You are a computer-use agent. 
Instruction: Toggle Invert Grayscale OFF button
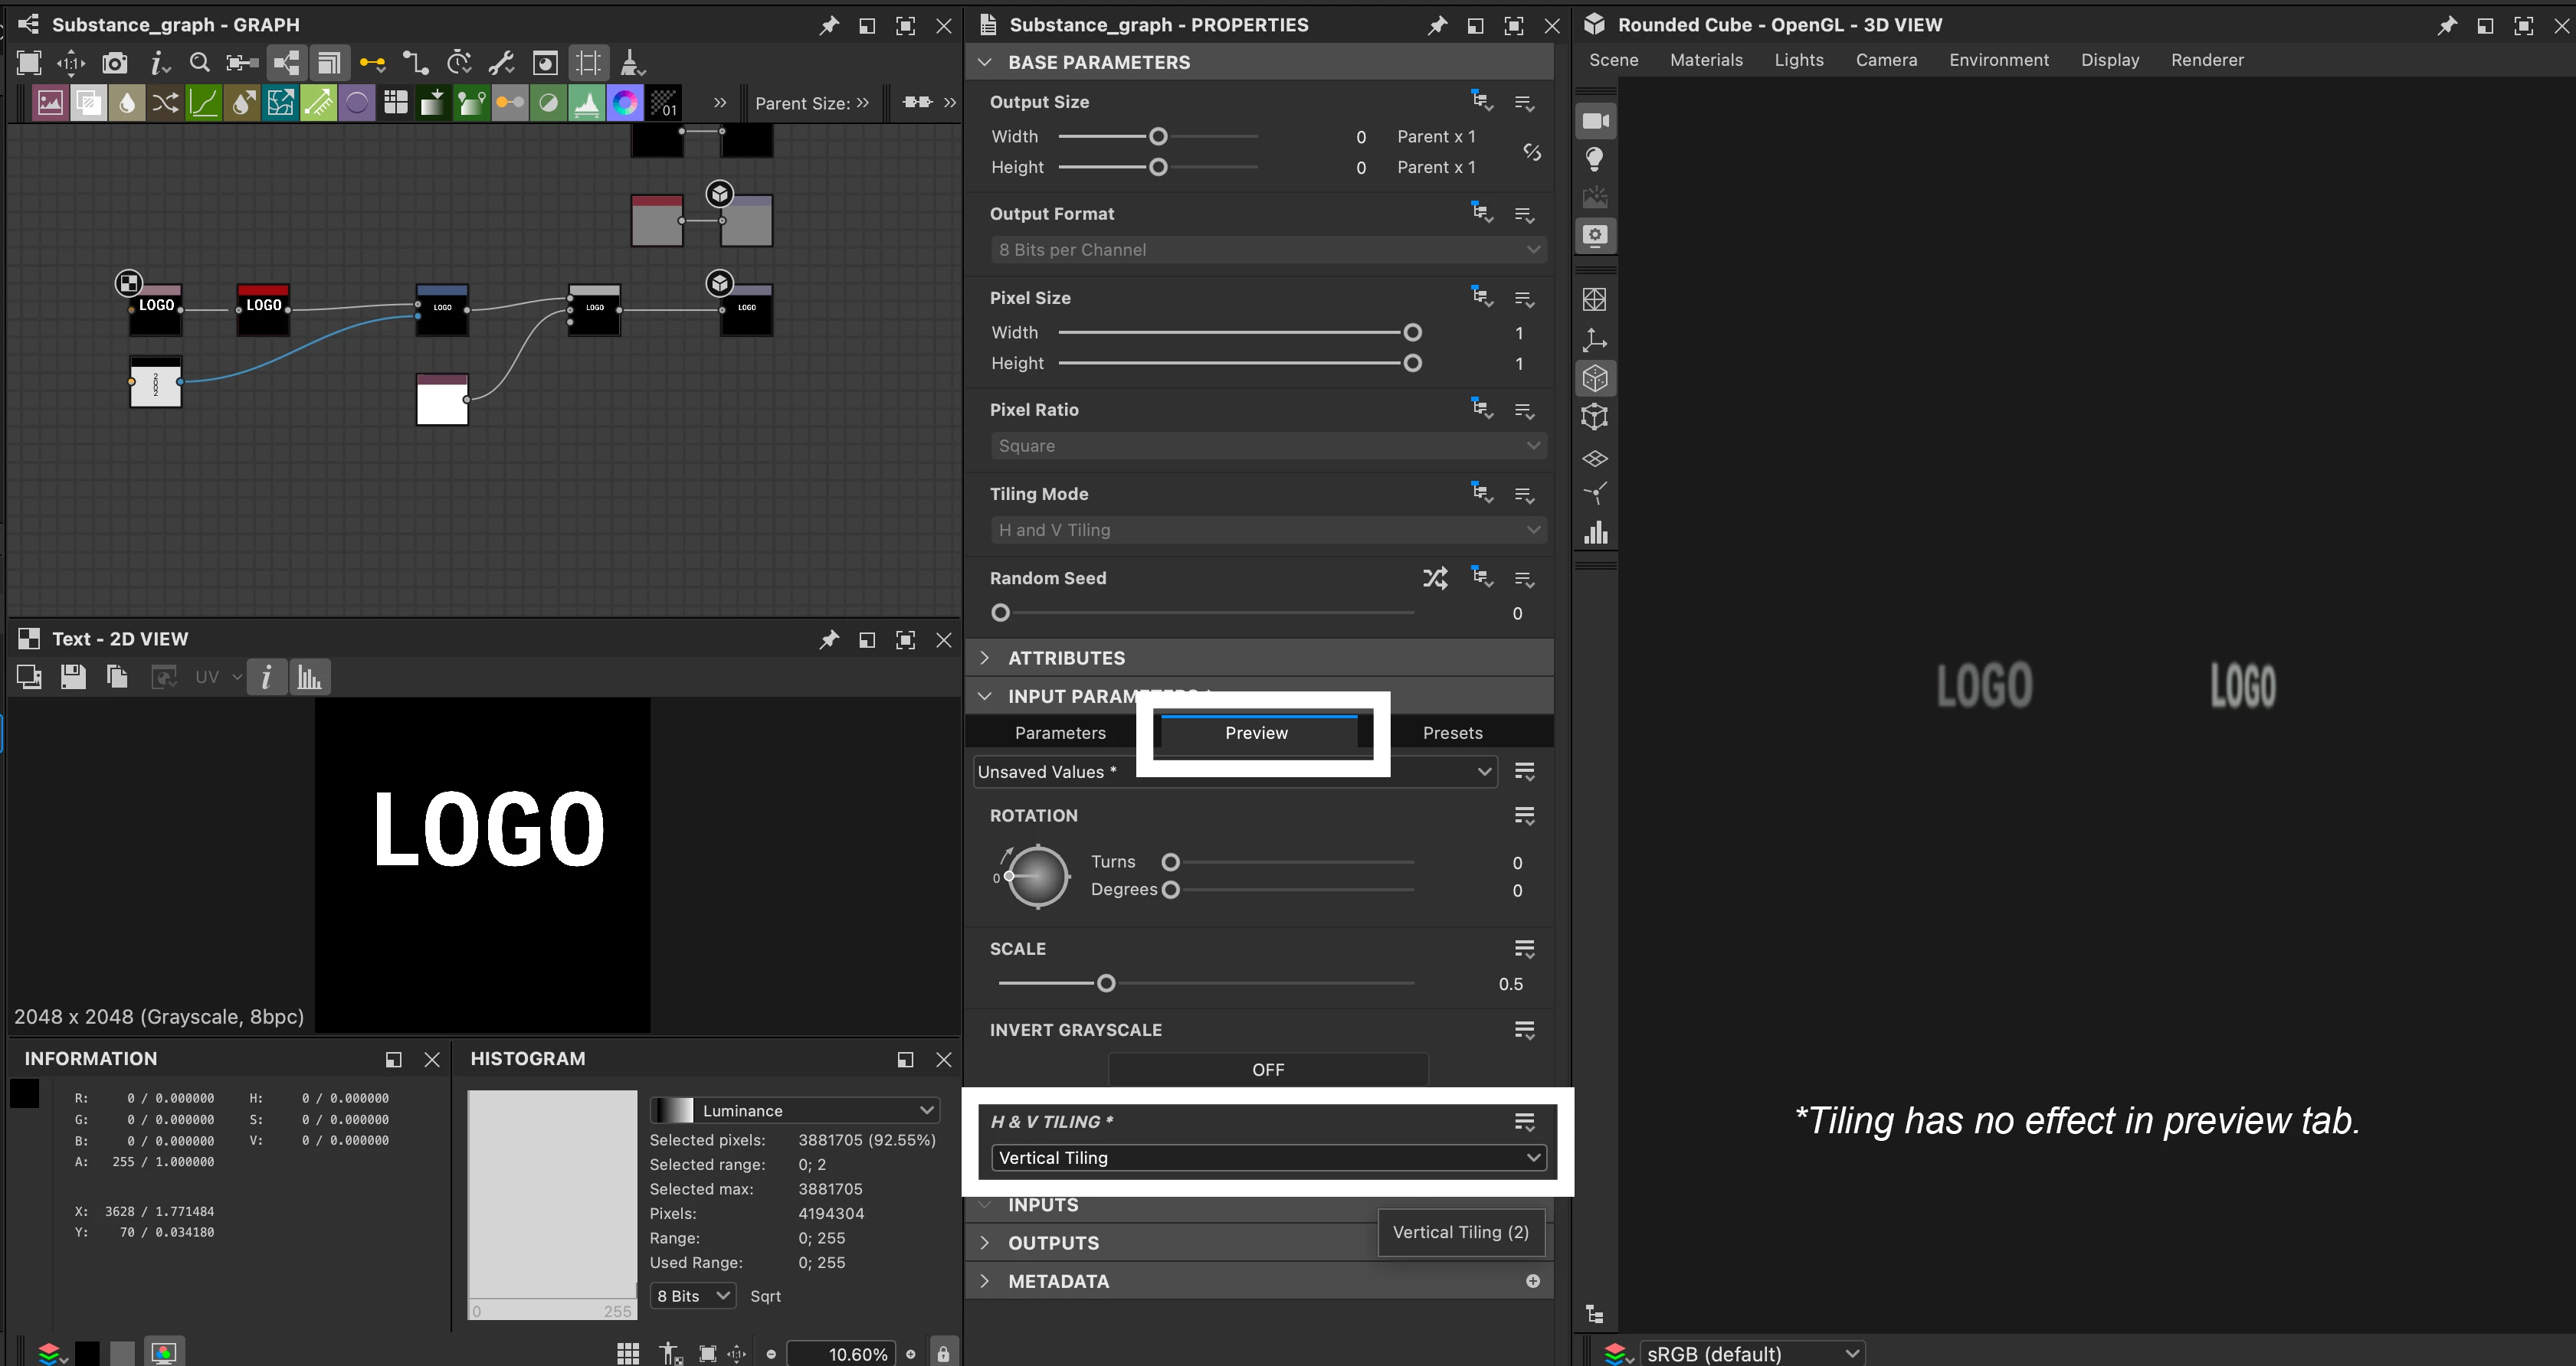[x=1267, y=1069]
